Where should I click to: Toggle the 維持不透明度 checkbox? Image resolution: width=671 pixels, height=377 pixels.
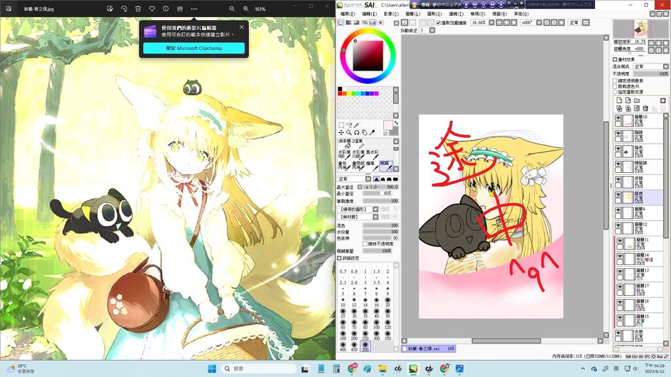365,243
